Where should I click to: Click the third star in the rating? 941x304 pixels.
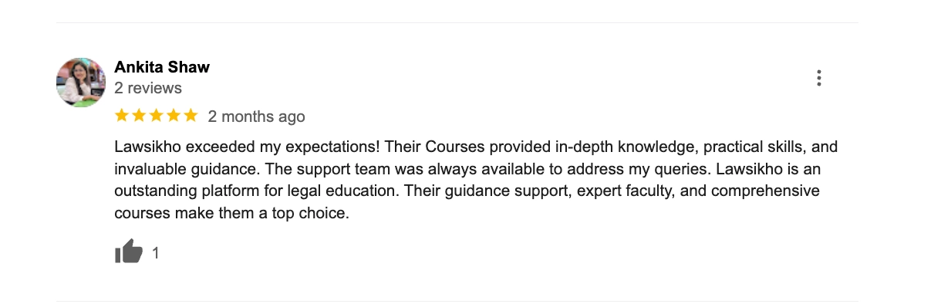point(157,116)
